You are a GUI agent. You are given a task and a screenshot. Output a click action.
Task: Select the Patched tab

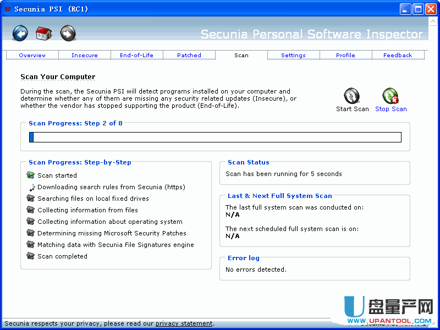[x=189, y=56]
